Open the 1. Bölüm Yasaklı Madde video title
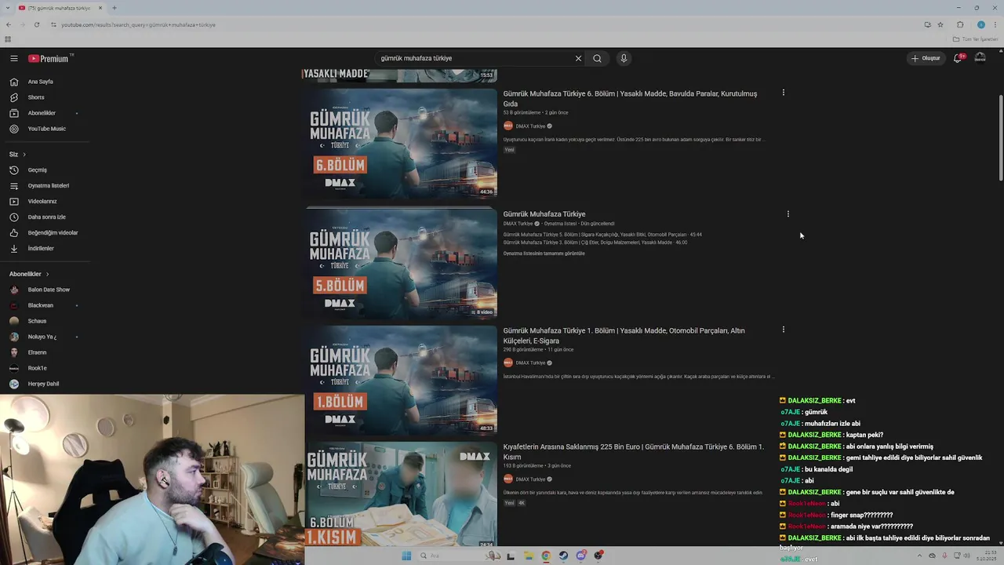Screen dimensions: 1004x565 (624, 335)
